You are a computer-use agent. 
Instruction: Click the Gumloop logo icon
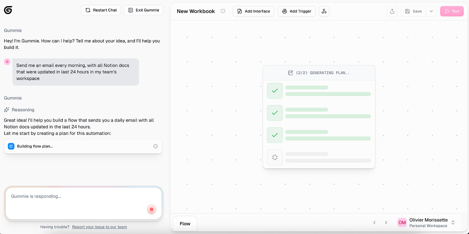pyautogui.click(x=8, y=10)
